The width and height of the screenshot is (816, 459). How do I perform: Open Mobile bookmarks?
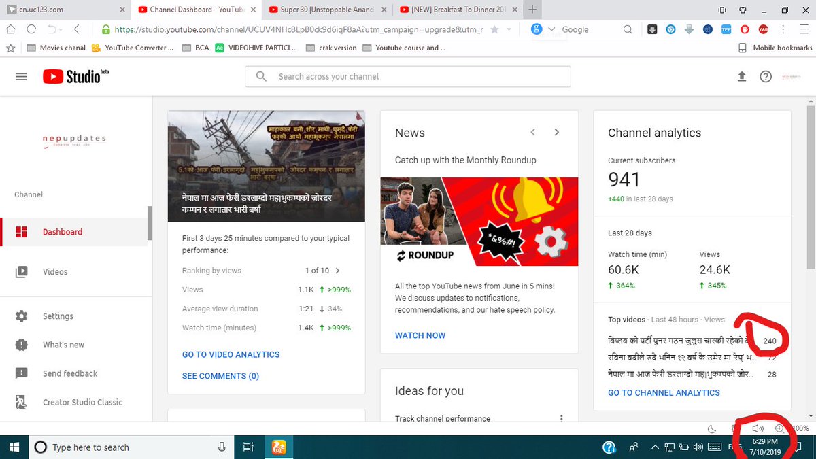pyautogui.click(x=775, y=48)
